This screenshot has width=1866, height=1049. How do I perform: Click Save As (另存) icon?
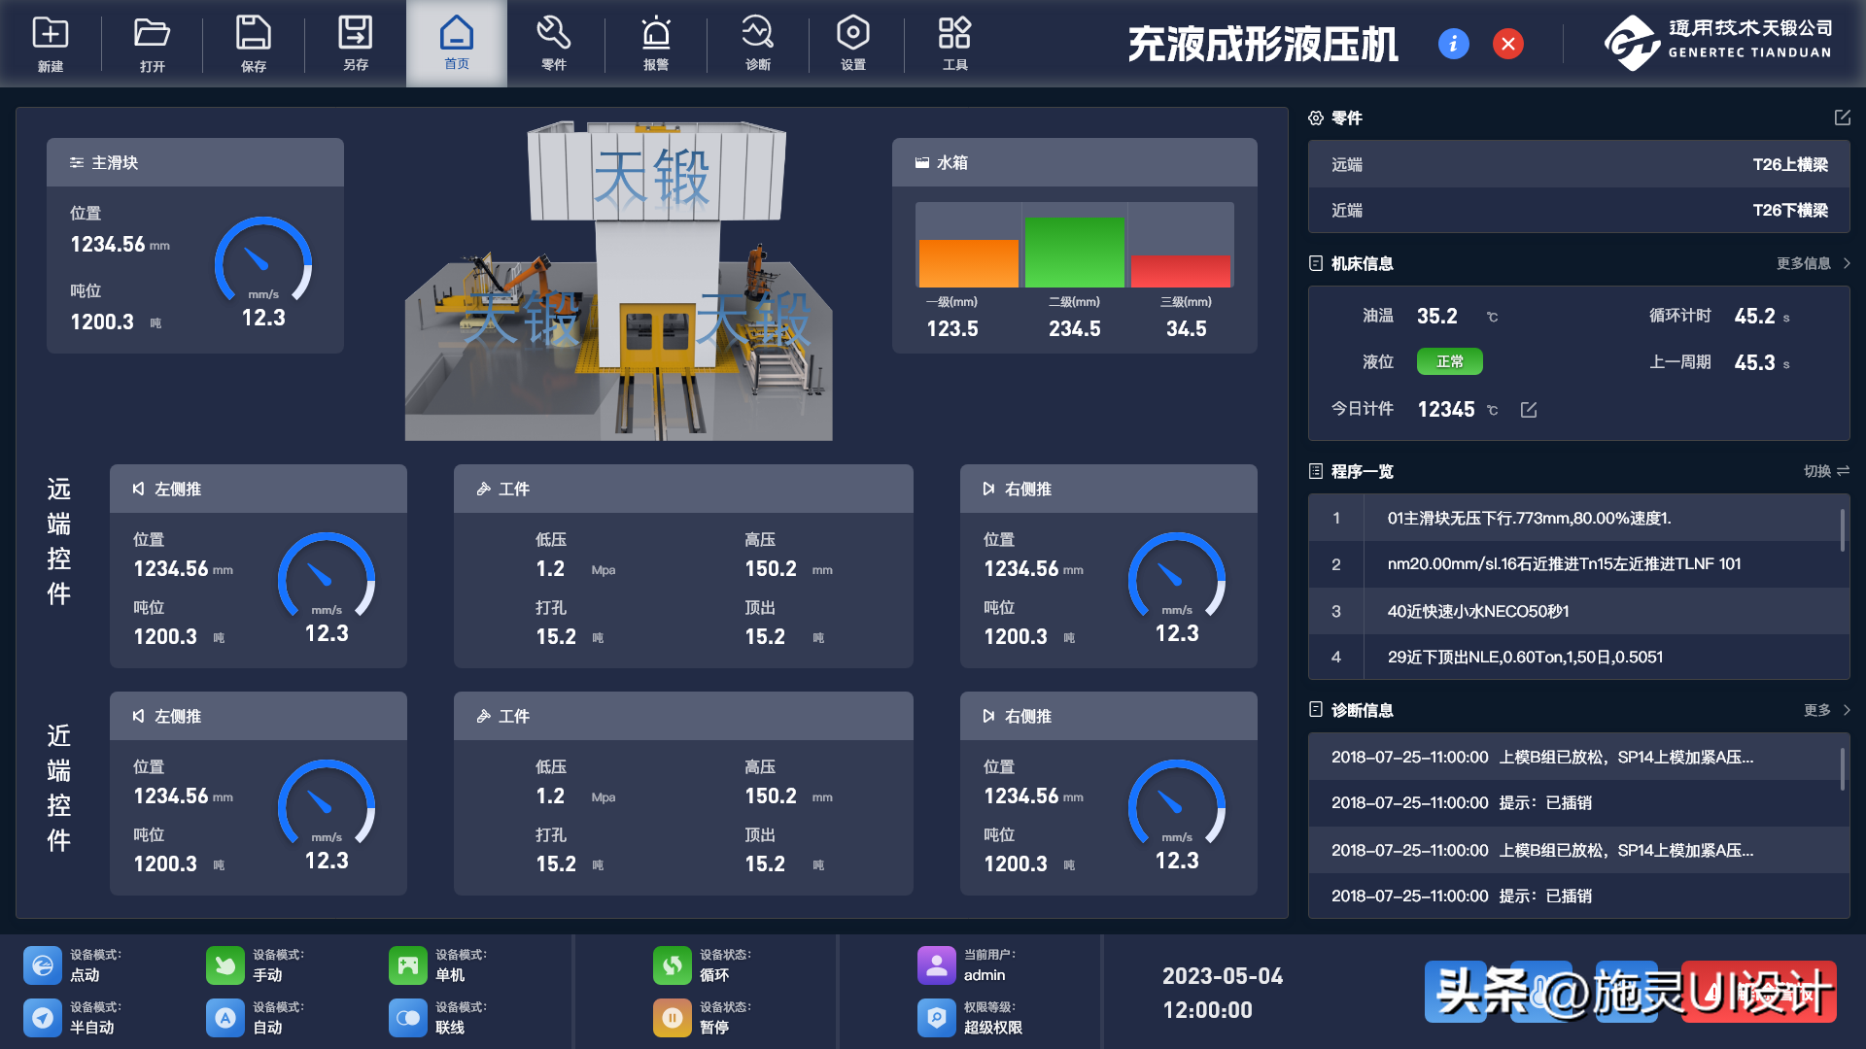pyautogui.click(x=355, y=34)
